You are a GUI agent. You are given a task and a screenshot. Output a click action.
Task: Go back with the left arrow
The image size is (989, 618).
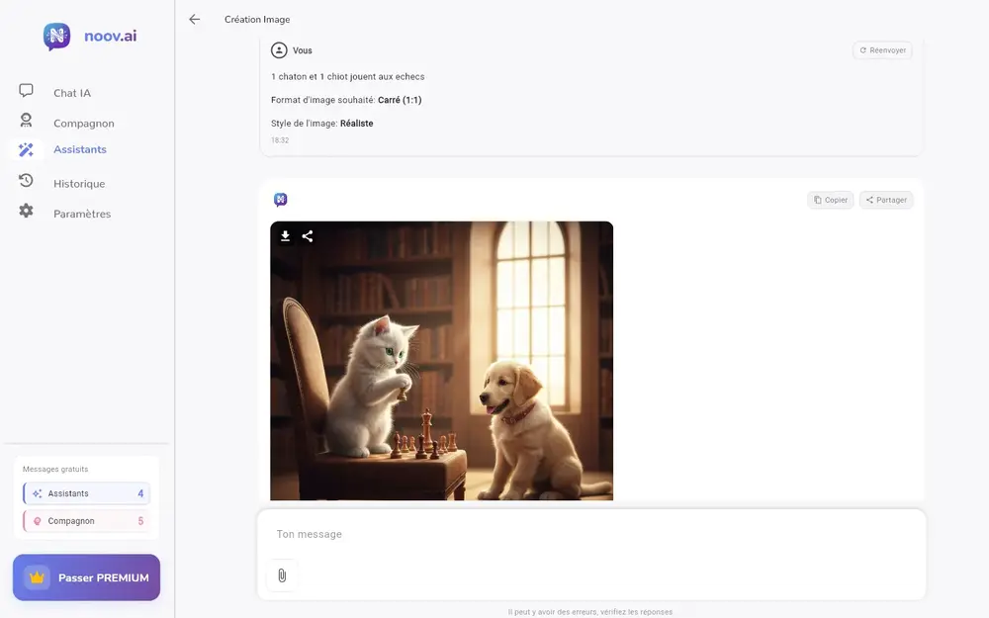tap(194, 20)
